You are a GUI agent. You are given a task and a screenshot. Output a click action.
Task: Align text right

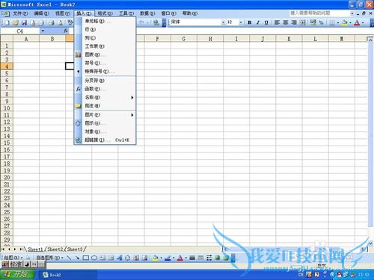(x=294, y=22)
